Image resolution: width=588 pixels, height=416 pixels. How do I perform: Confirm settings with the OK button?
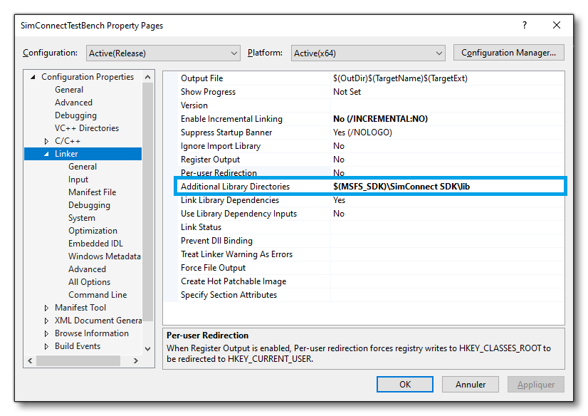(404, 384)
